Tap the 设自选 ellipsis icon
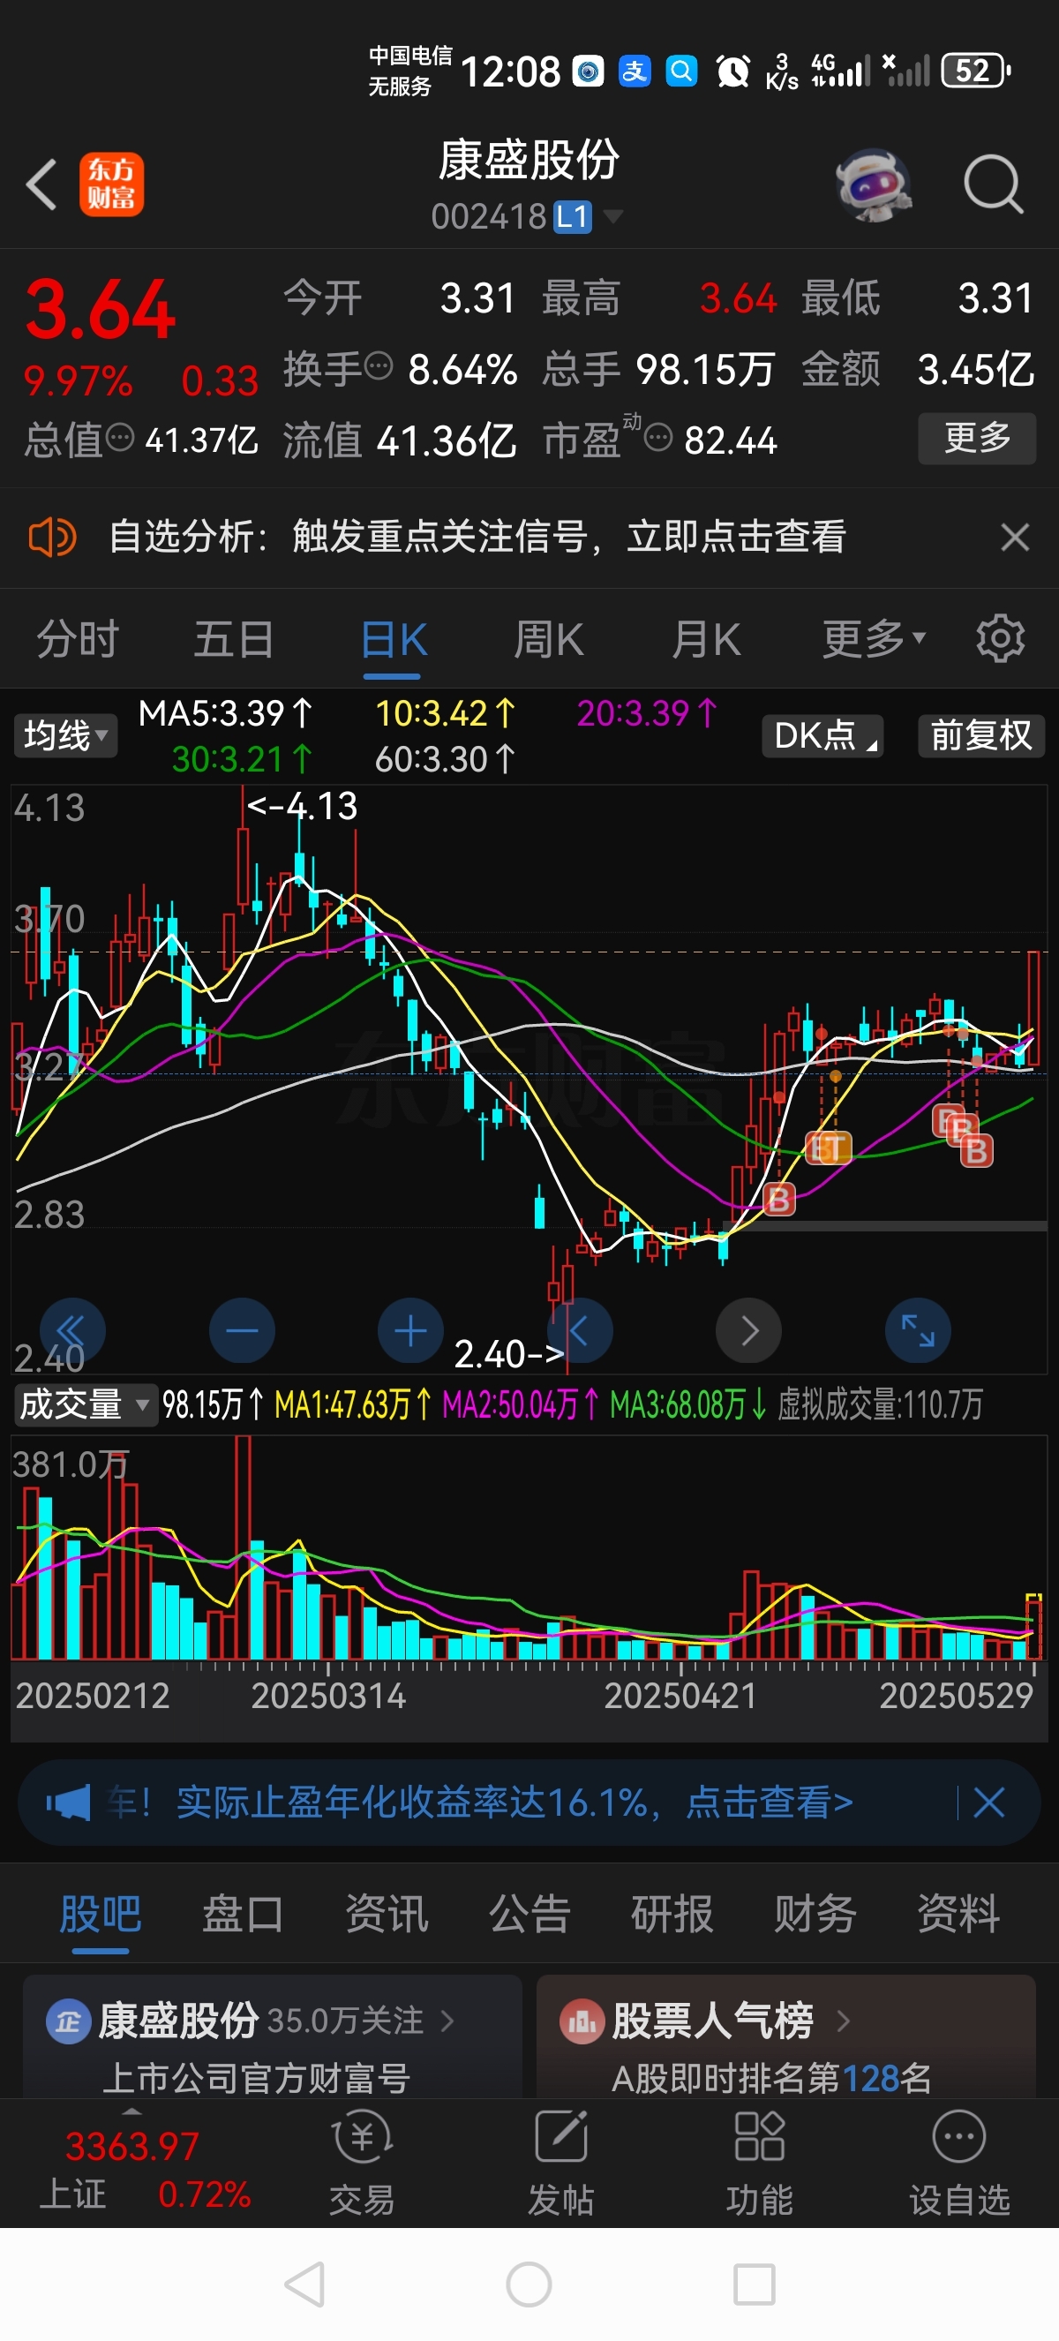 pos(959,2136)
